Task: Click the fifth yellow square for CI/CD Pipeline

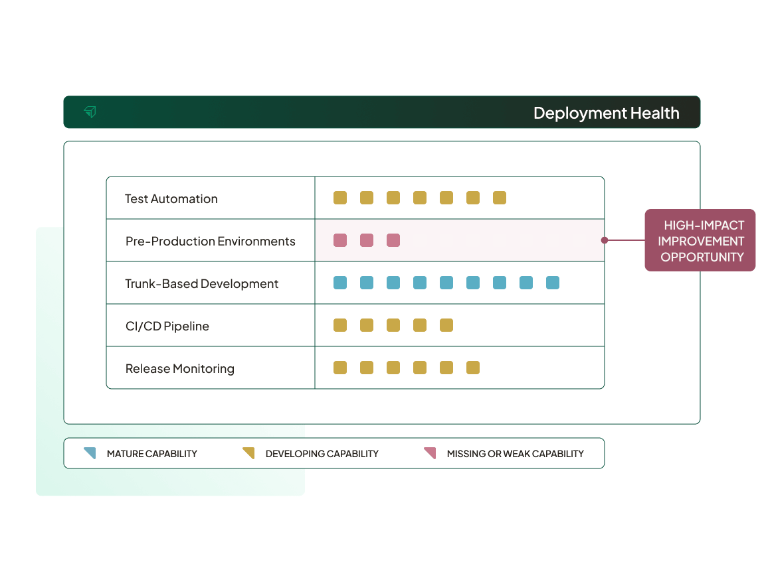Action: [446, 325]
